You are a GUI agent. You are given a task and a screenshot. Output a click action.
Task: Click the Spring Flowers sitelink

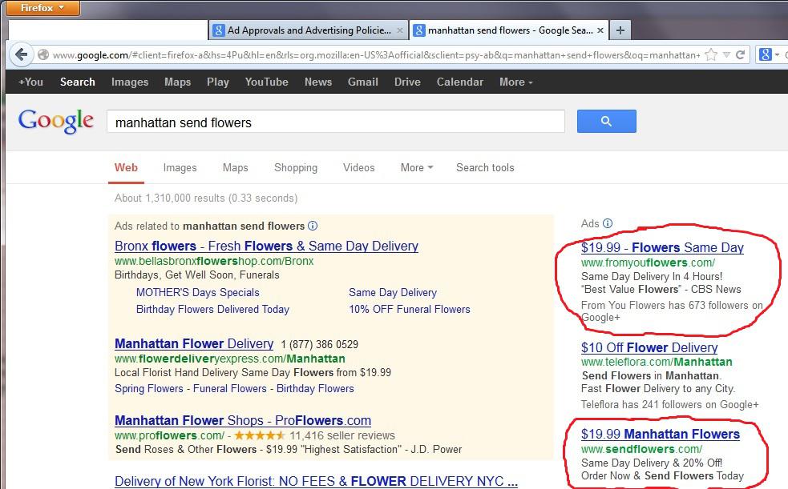point(149,389)
